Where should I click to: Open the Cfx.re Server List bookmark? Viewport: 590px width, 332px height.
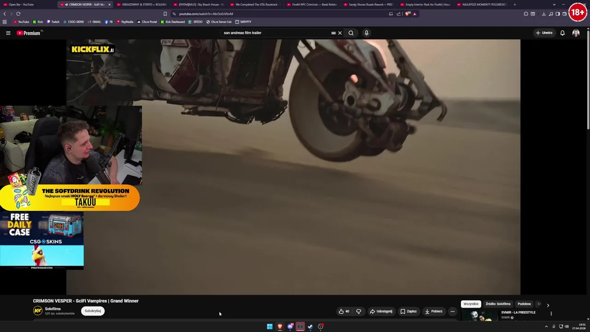(x=219, y=22)
